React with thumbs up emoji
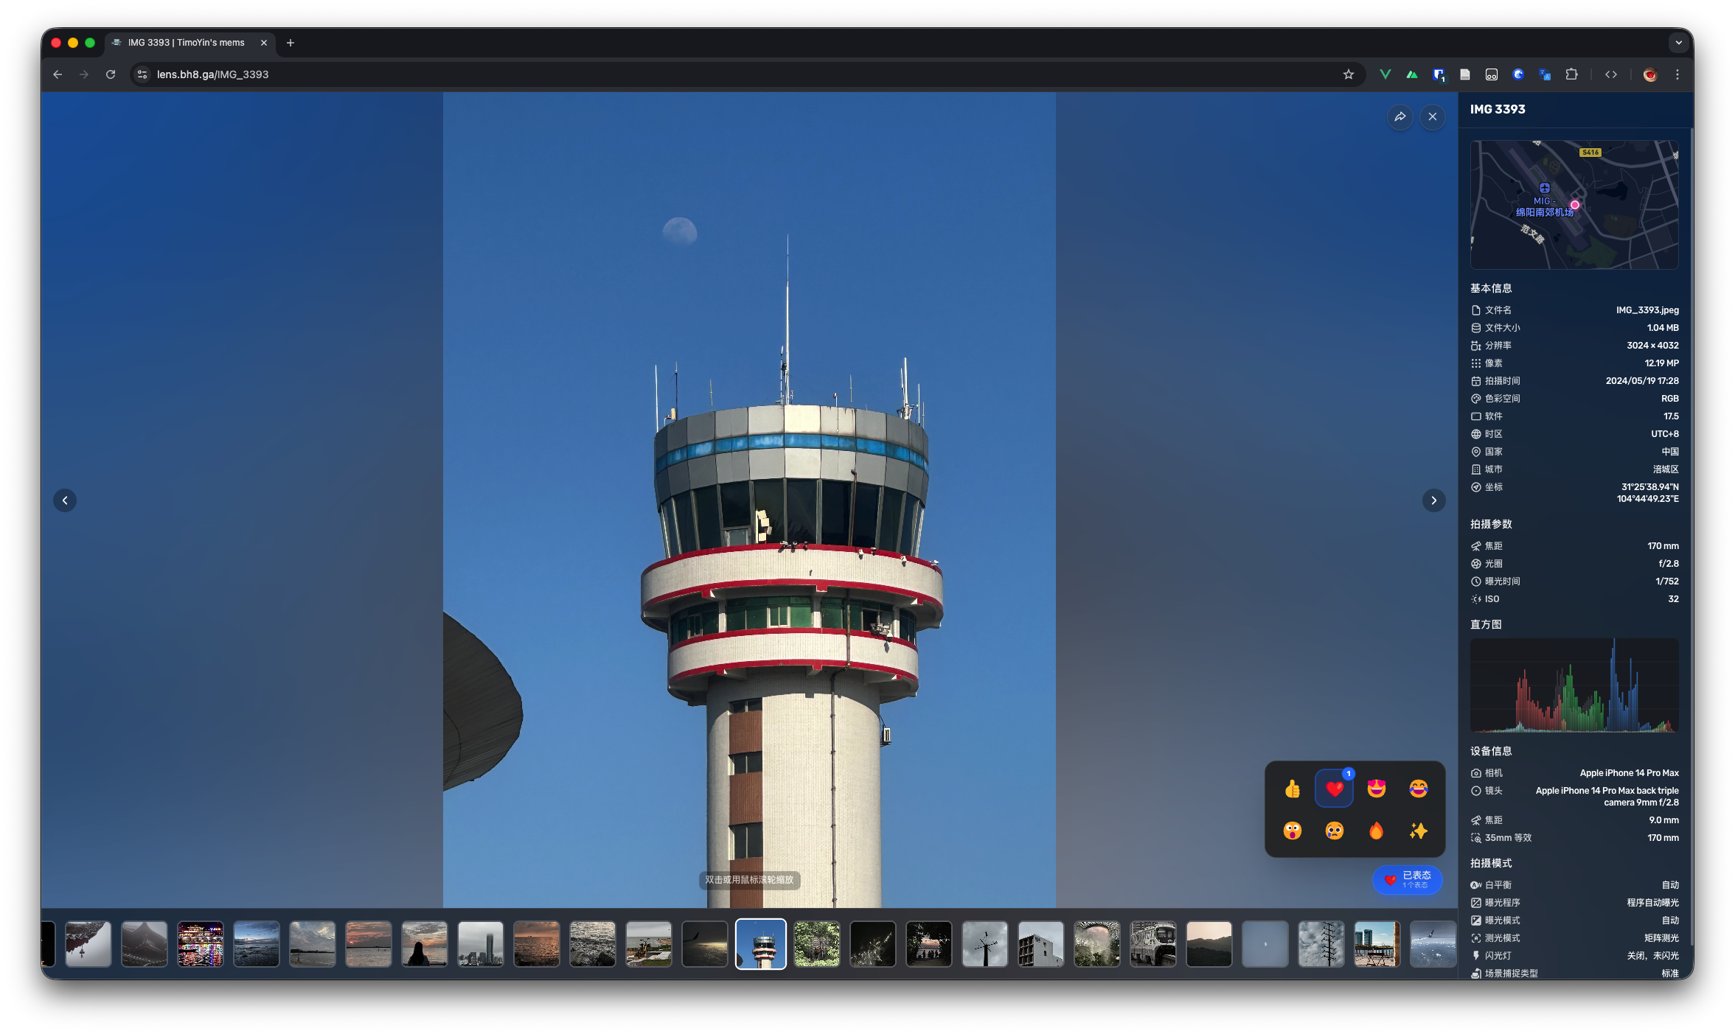 coord(1292,789)
